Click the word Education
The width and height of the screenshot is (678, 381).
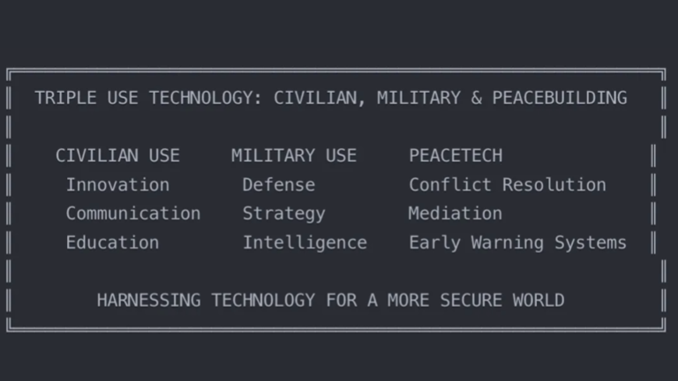tap(112, 243)
